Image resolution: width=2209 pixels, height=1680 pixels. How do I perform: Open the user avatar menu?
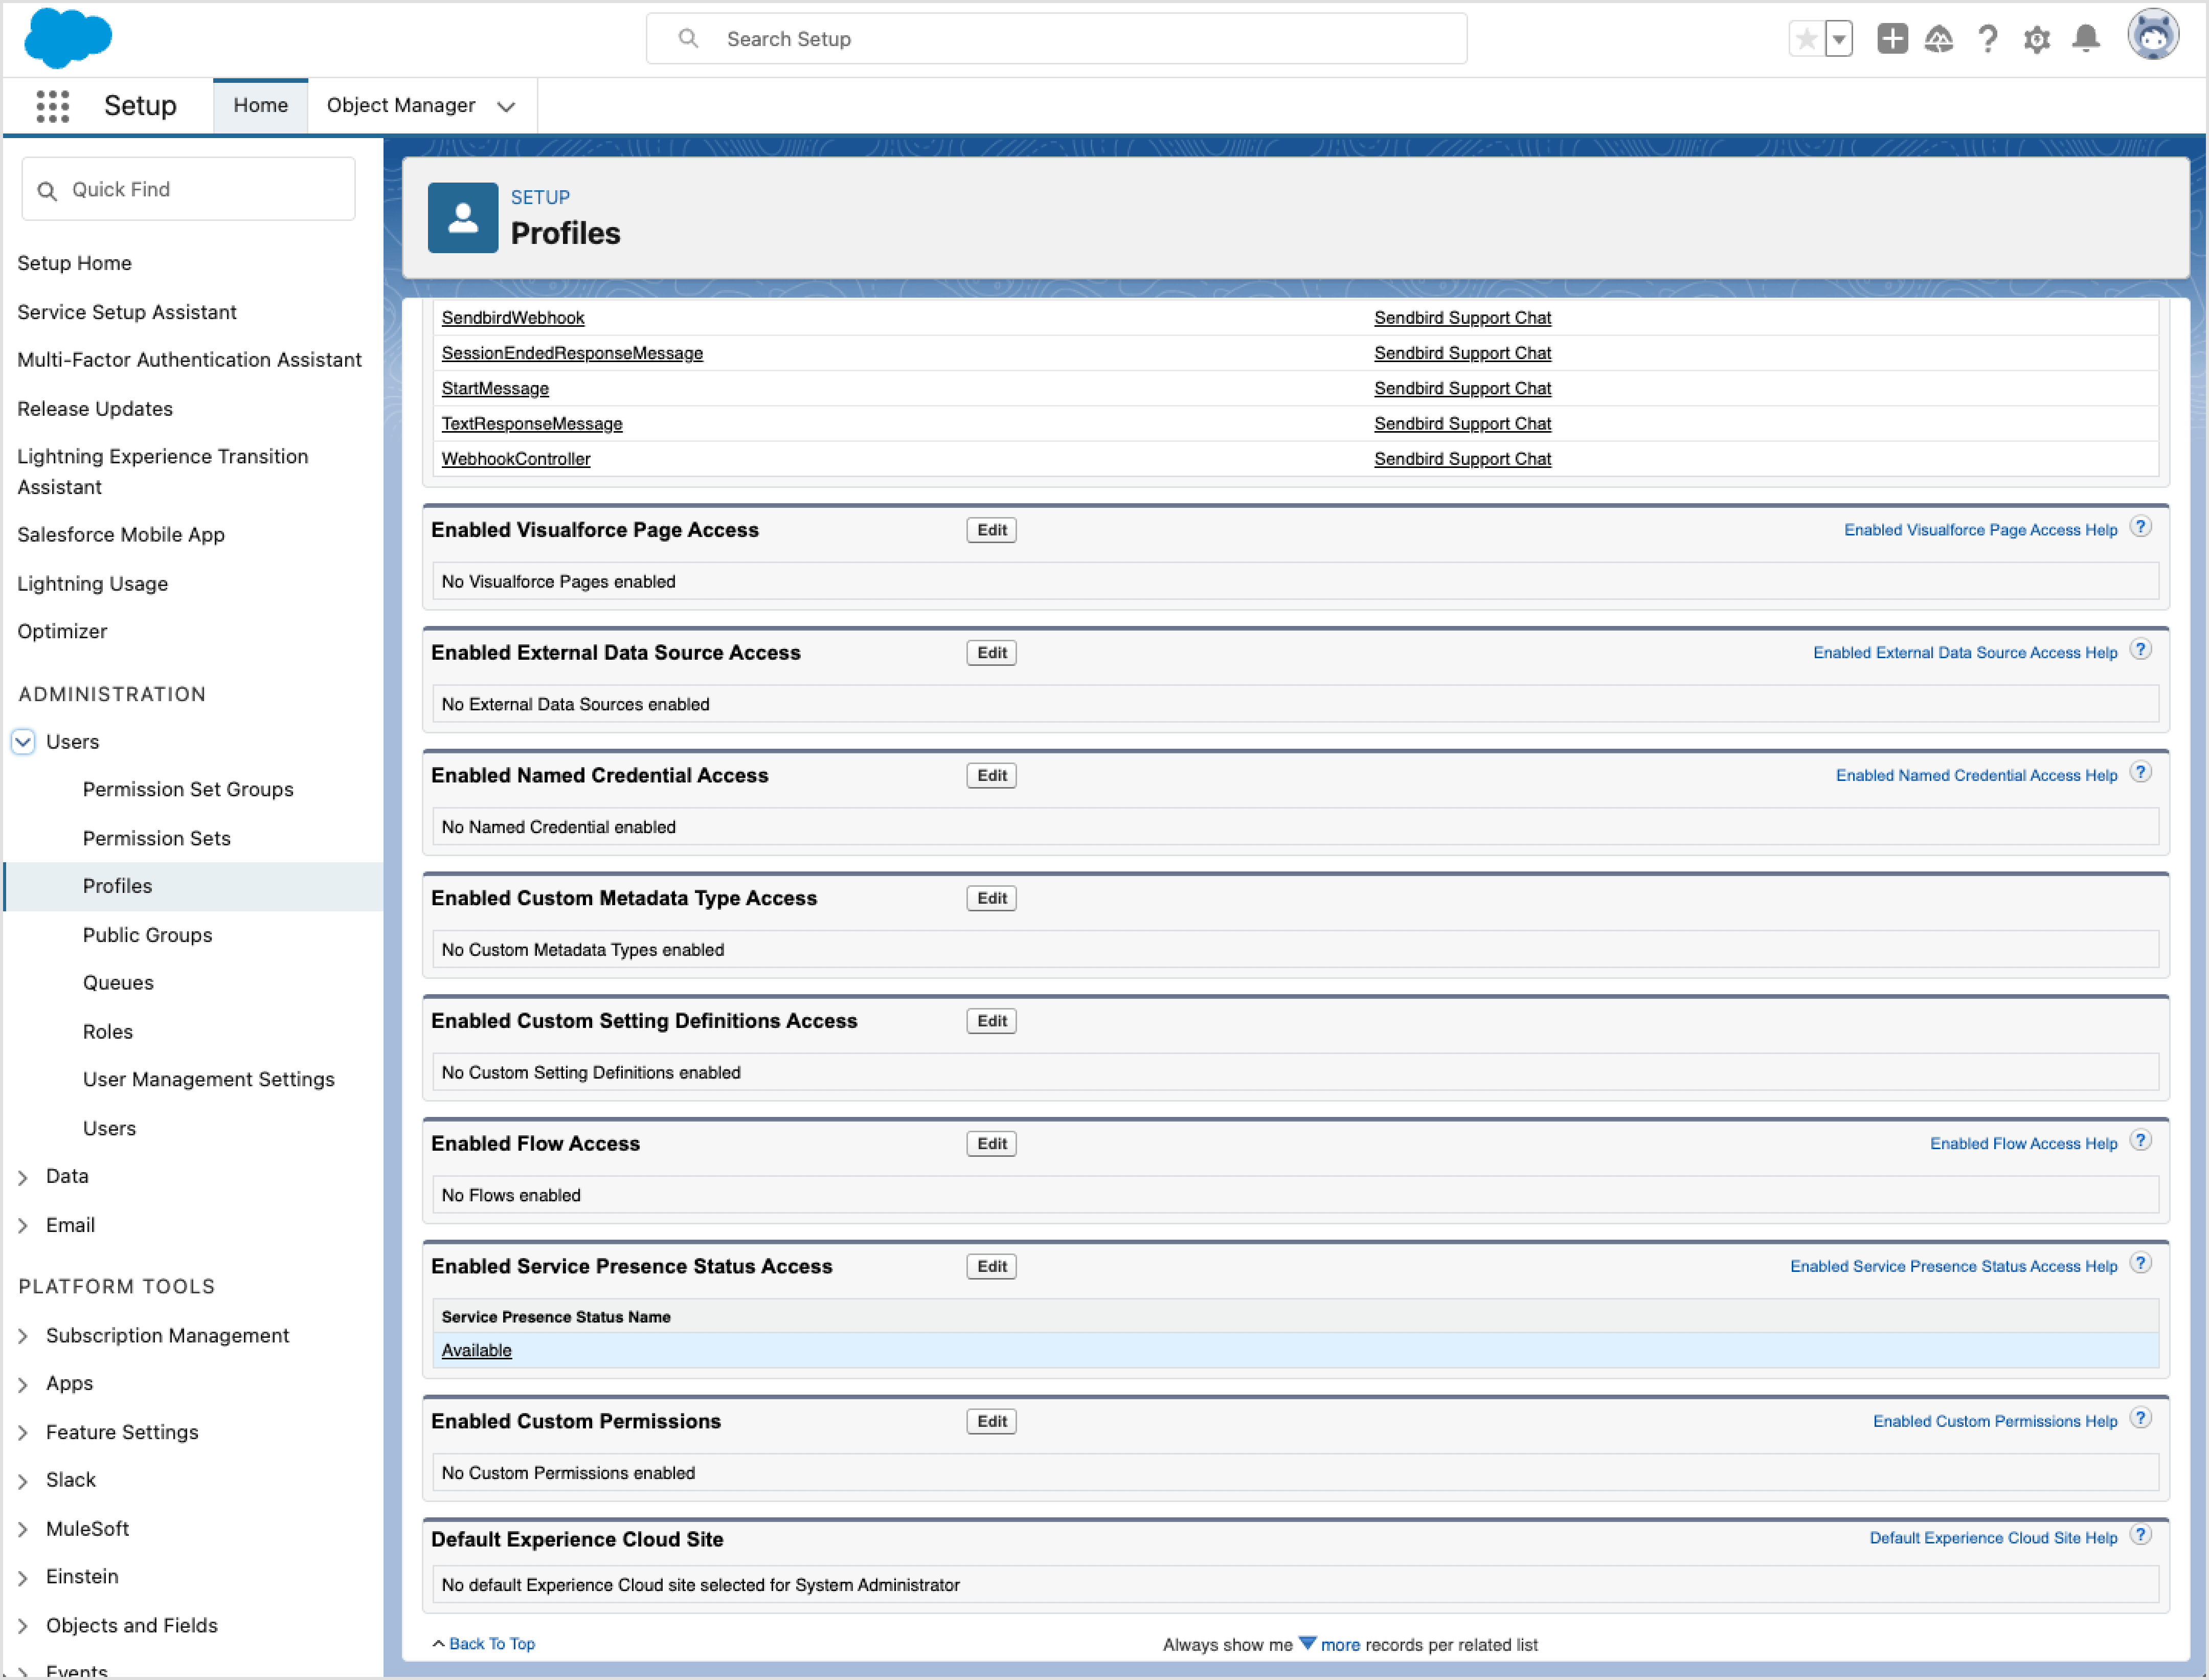2154,36
